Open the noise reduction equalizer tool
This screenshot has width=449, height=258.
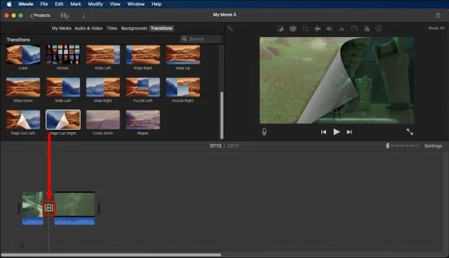[x=342, y=29]
